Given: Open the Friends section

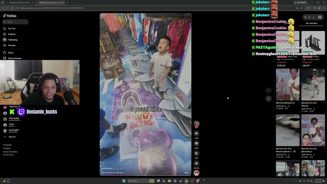Looking at the screenshot, I should click(12, 45).
